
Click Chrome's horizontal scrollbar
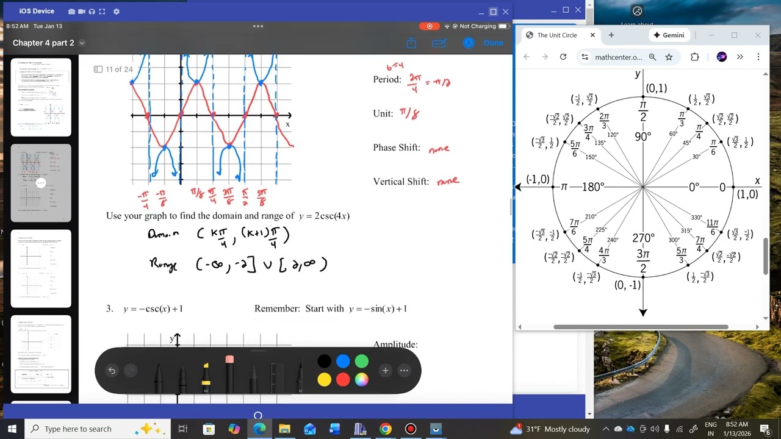coord(641,327)
